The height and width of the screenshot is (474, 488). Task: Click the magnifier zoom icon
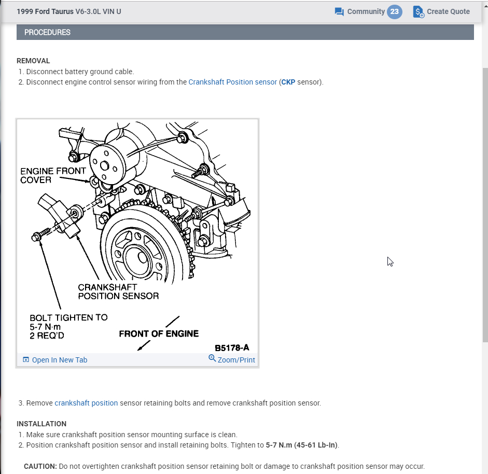[x=212, y=358]
